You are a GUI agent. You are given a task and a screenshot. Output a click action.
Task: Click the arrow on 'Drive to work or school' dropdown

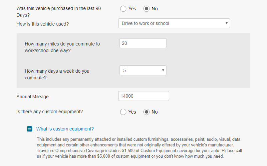coord(226,23)
